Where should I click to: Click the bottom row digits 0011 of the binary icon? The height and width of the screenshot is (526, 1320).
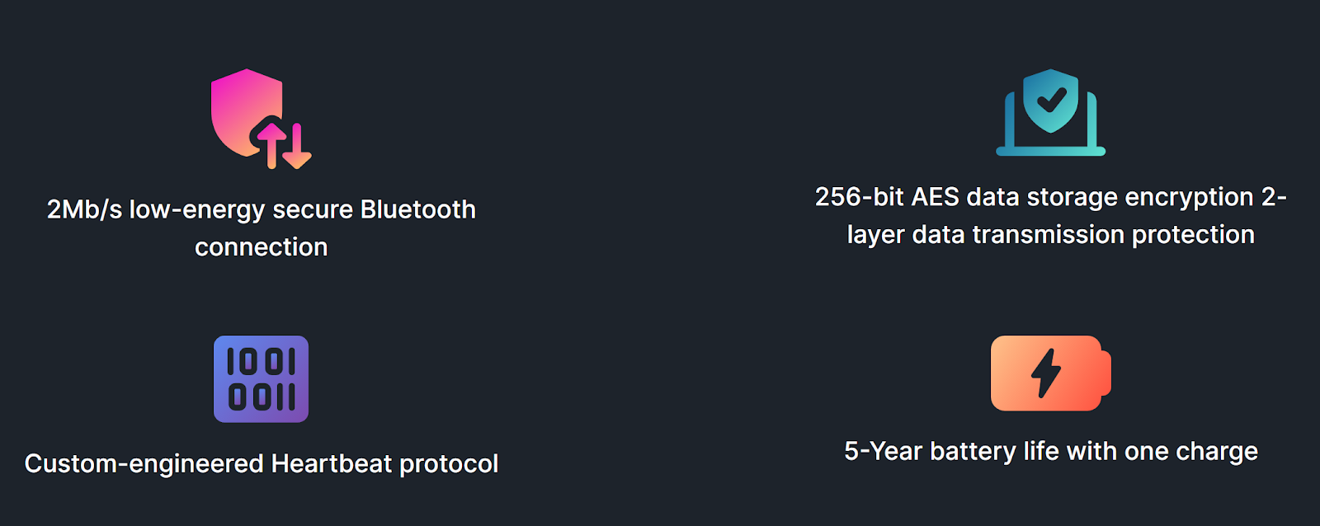[x=261, y=397]
